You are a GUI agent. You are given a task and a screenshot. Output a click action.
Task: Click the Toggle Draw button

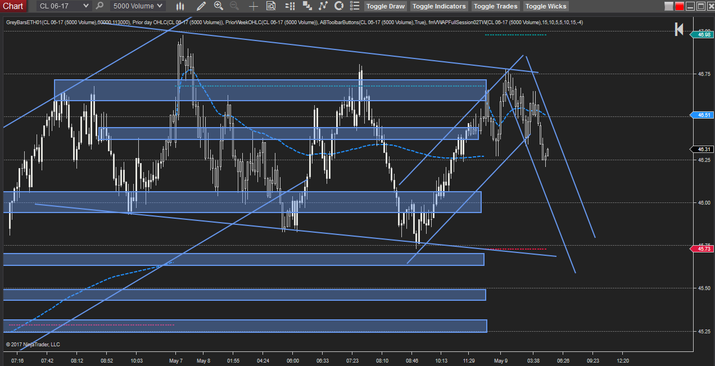[x=385, y=6]
